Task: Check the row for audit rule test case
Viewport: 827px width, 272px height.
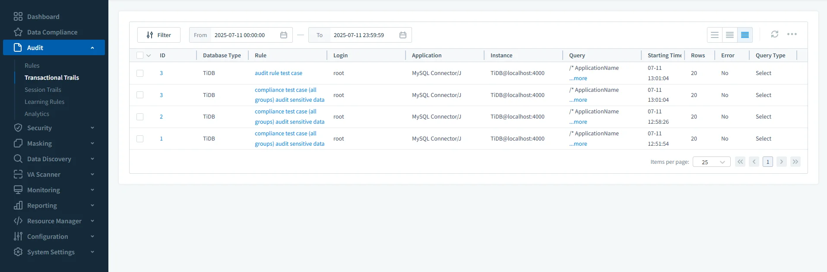Action: (x=140, y=73)
